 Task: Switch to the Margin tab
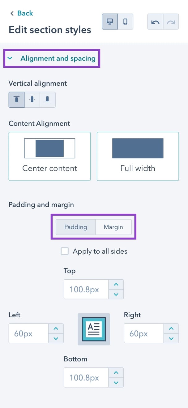point(113,227)
